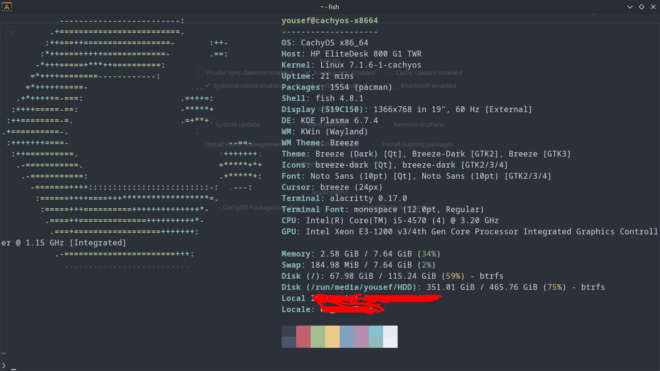Click the 'Swap: 184.98 MiB / 7.64 GiB' line
Image resolution: width=660 pixels, height=371 pixels.
(x=359, y=265)
